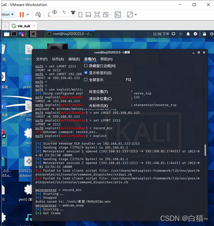
Task: Open the 文件(F) menu in the terminal
Action: tap(42, 59)
